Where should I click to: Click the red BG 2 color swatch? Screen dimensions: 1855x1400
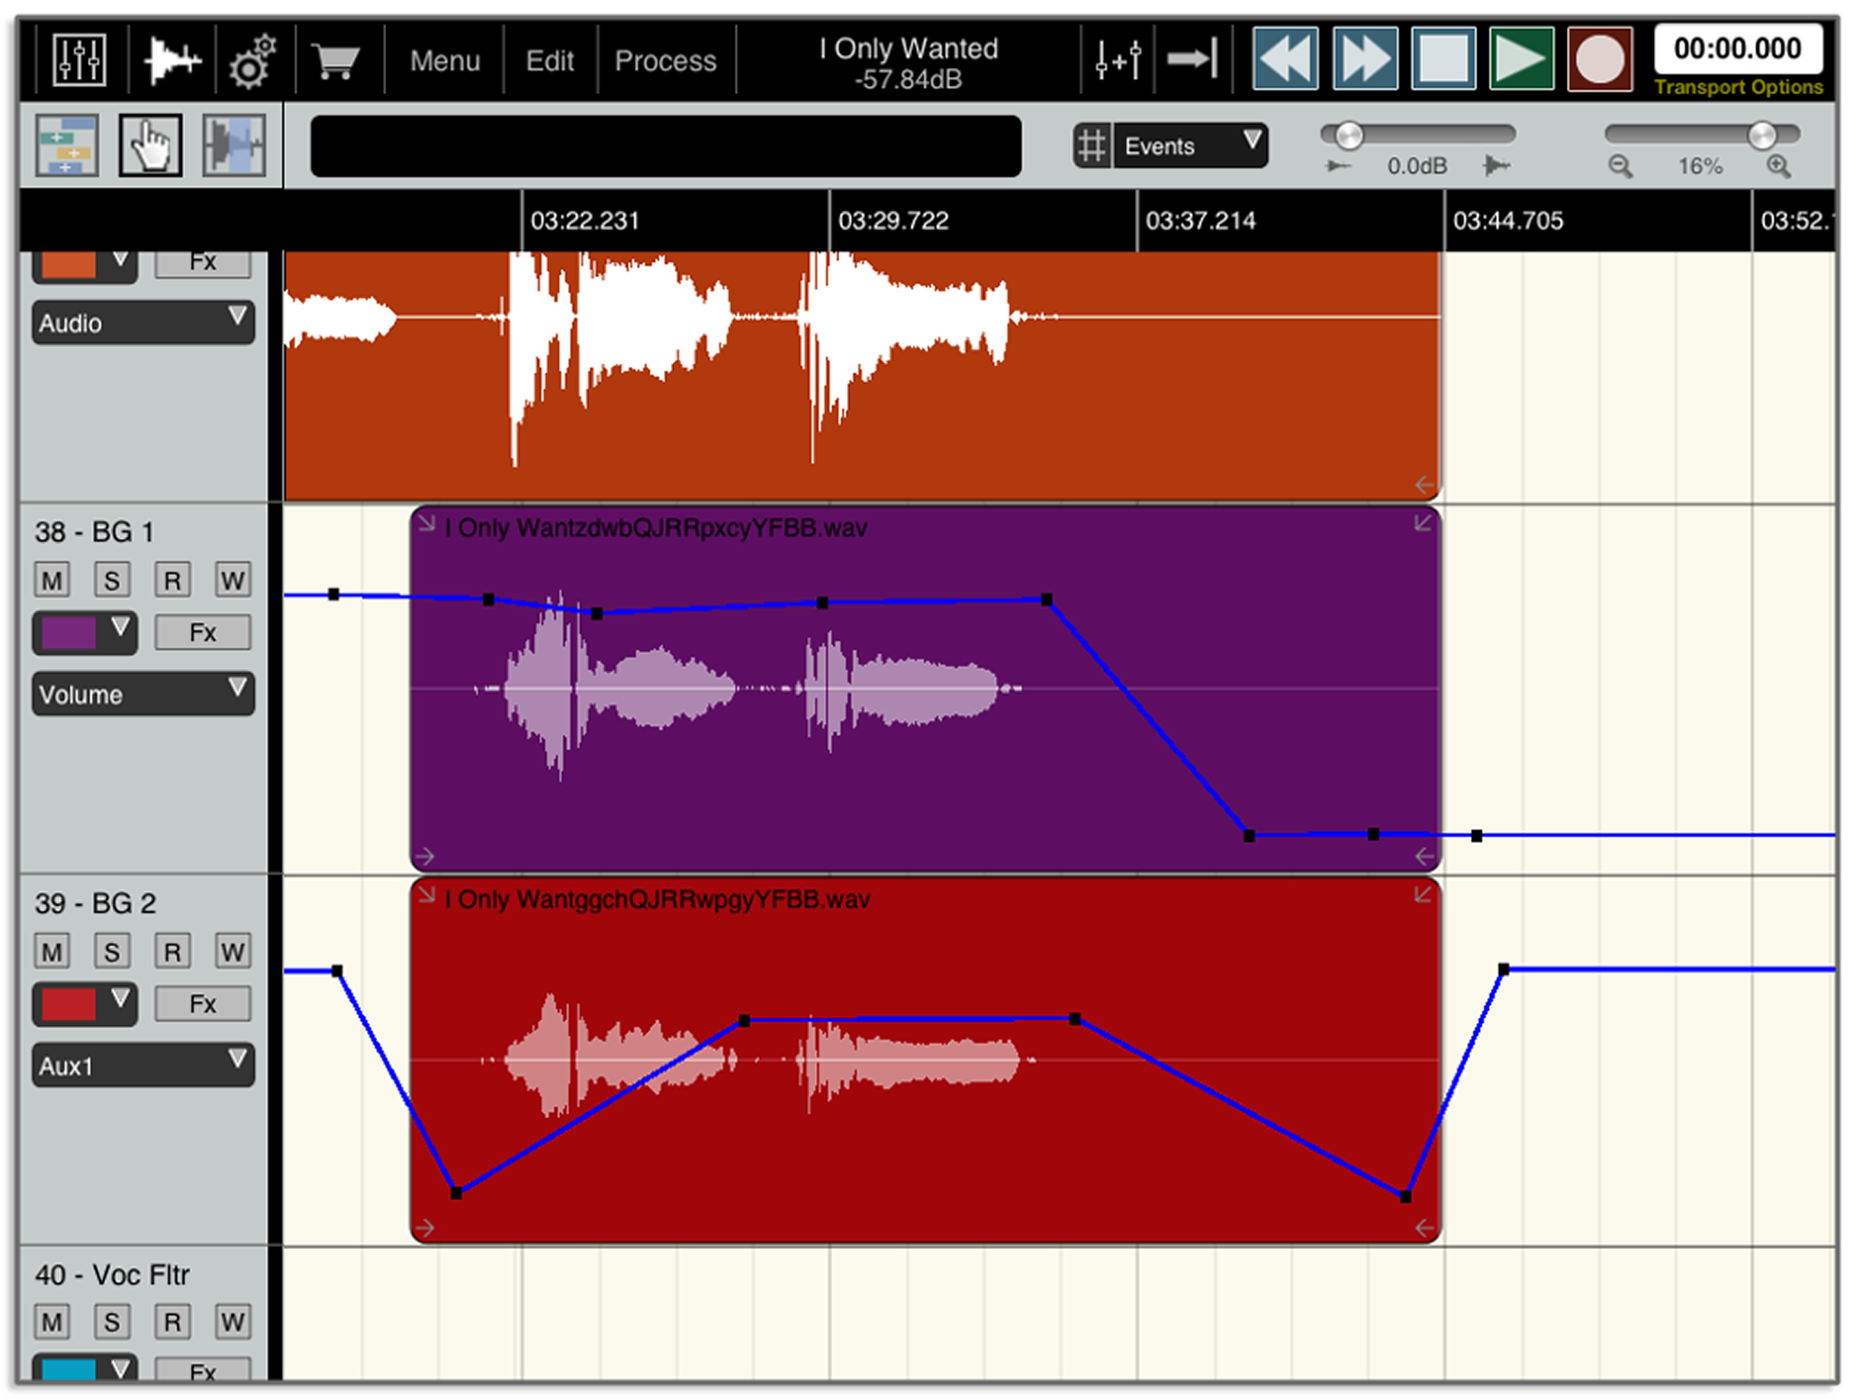[69, 1004]
